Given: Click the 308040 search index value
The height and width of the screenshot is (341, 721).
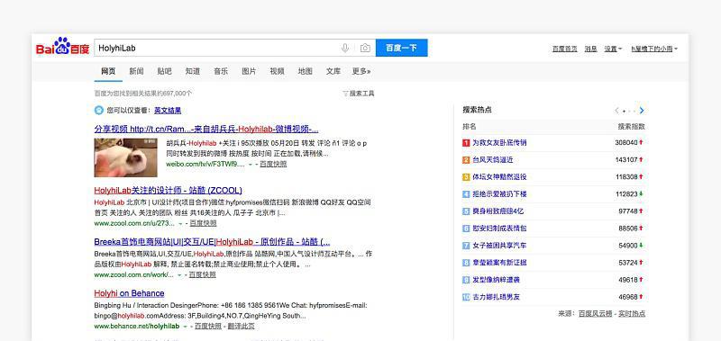Looking at the screenshot, I should click(626, 143).
